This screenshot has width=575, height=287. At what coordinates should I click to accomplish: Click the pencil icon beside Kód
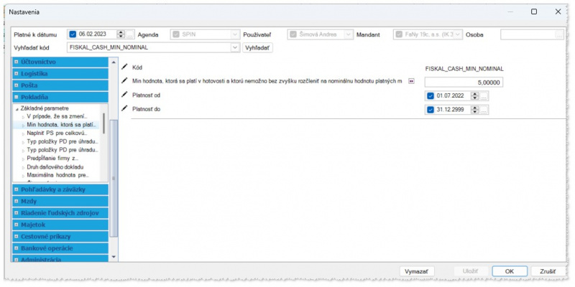(x=125, y=67)
